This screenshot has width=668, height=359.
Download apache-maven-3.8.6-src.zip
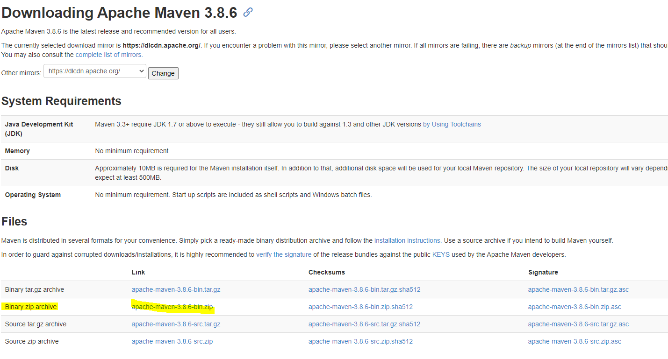click(x=172, y=341)
